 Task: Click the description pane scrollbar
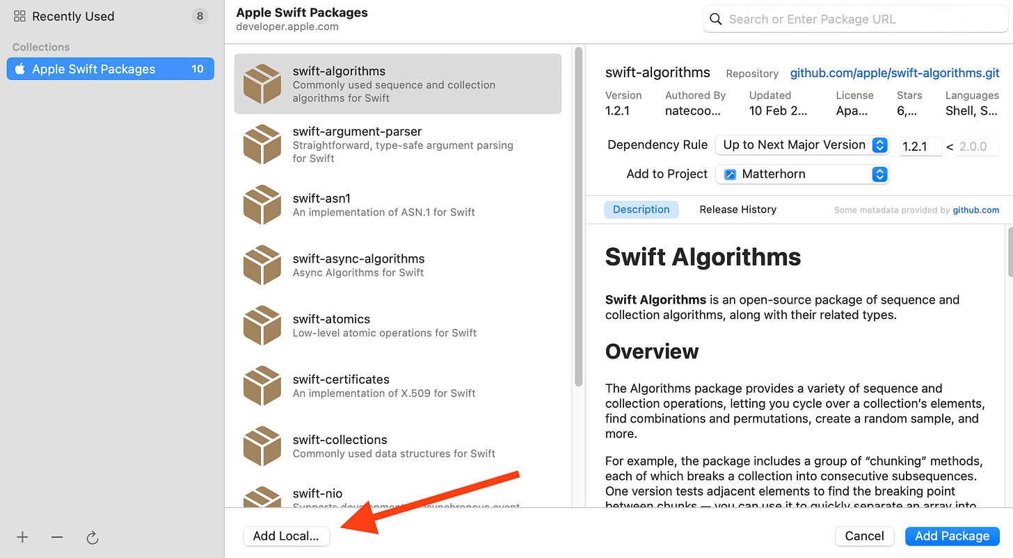(x=1009, y=252)
